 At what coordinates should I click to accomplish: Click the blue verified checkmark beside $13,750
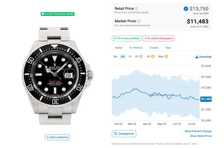pos(186,9)
